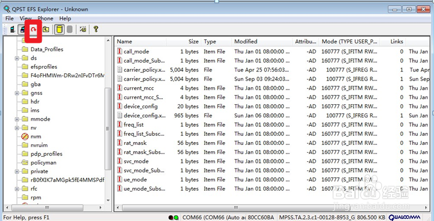Open the Help menu
The height and width of the screenshot is (221, 434).
pyautogui.click(x=65, y=18)
